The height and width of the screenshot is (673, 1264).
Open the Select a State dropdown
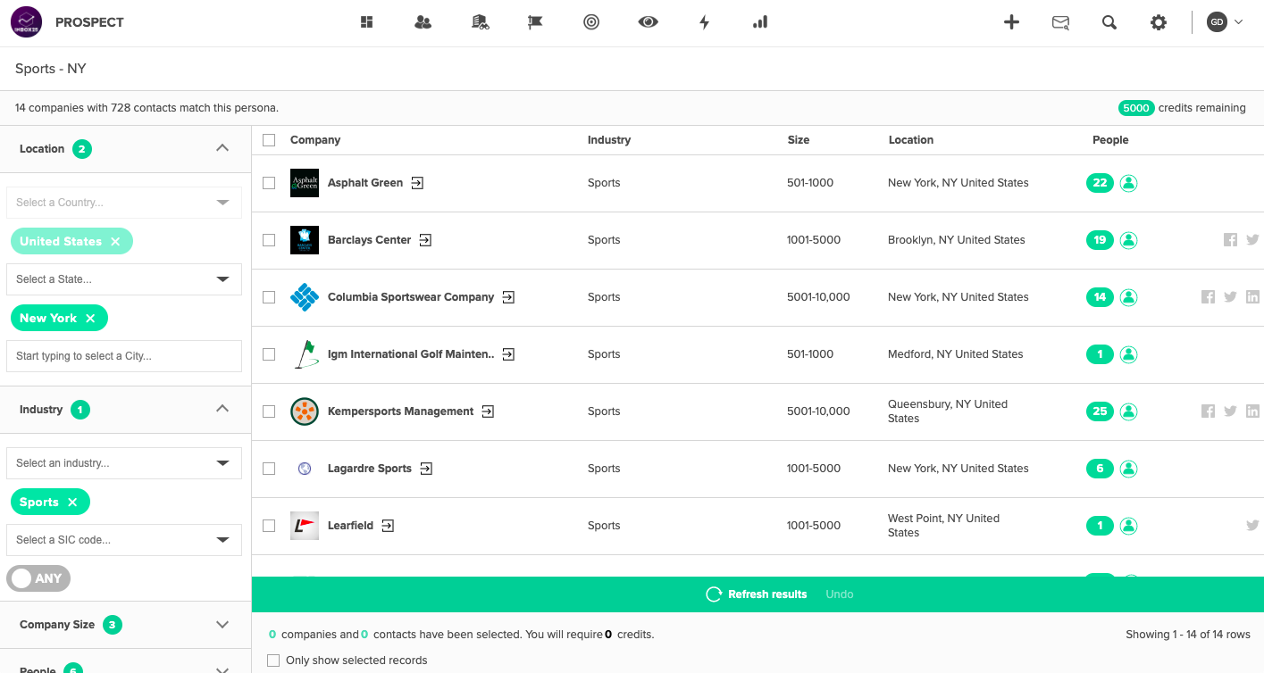tap(124, 279)
